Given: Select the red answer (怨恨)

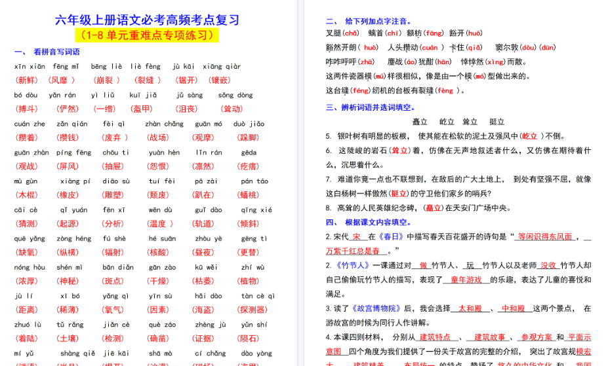Looking at the screenshot, I should [158, 166].
